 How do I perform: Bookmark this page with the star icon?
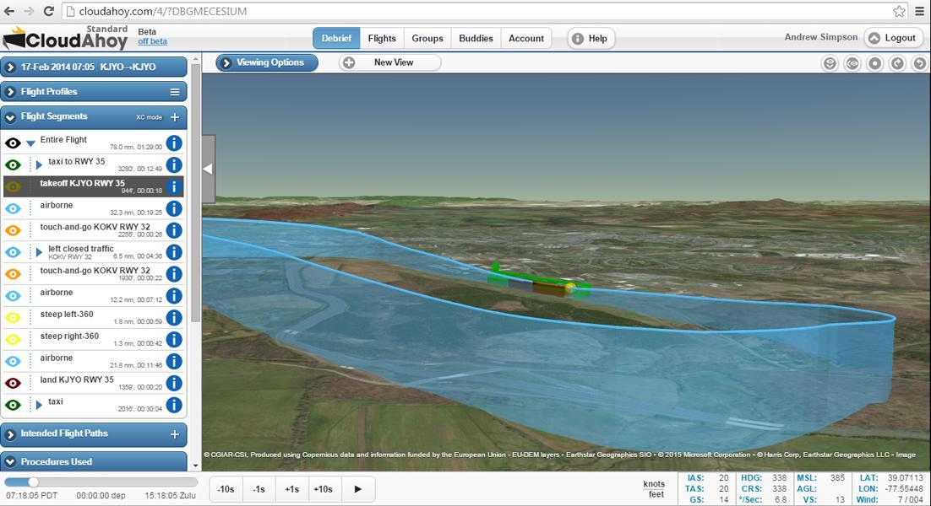pos(899,11)
